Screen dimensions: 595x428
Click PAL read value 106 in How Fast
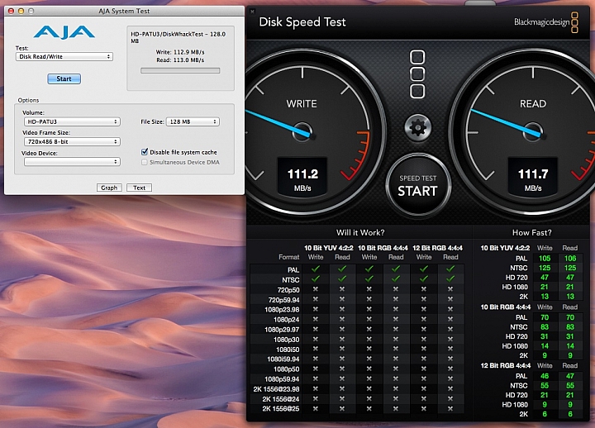pyautogui.click(x=570, y=259)
